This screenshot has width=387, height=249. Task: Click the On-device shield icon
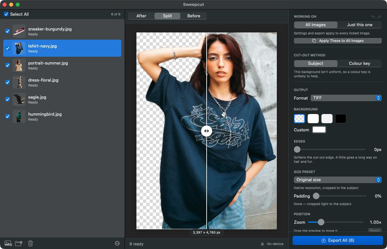[x=262, y=244]
